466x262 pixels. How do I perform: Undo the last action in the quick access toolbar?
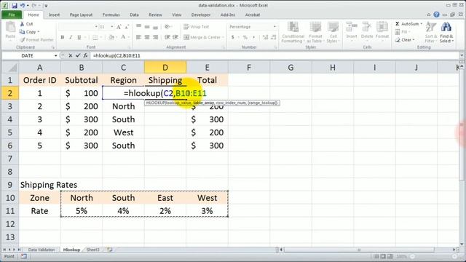23,5
